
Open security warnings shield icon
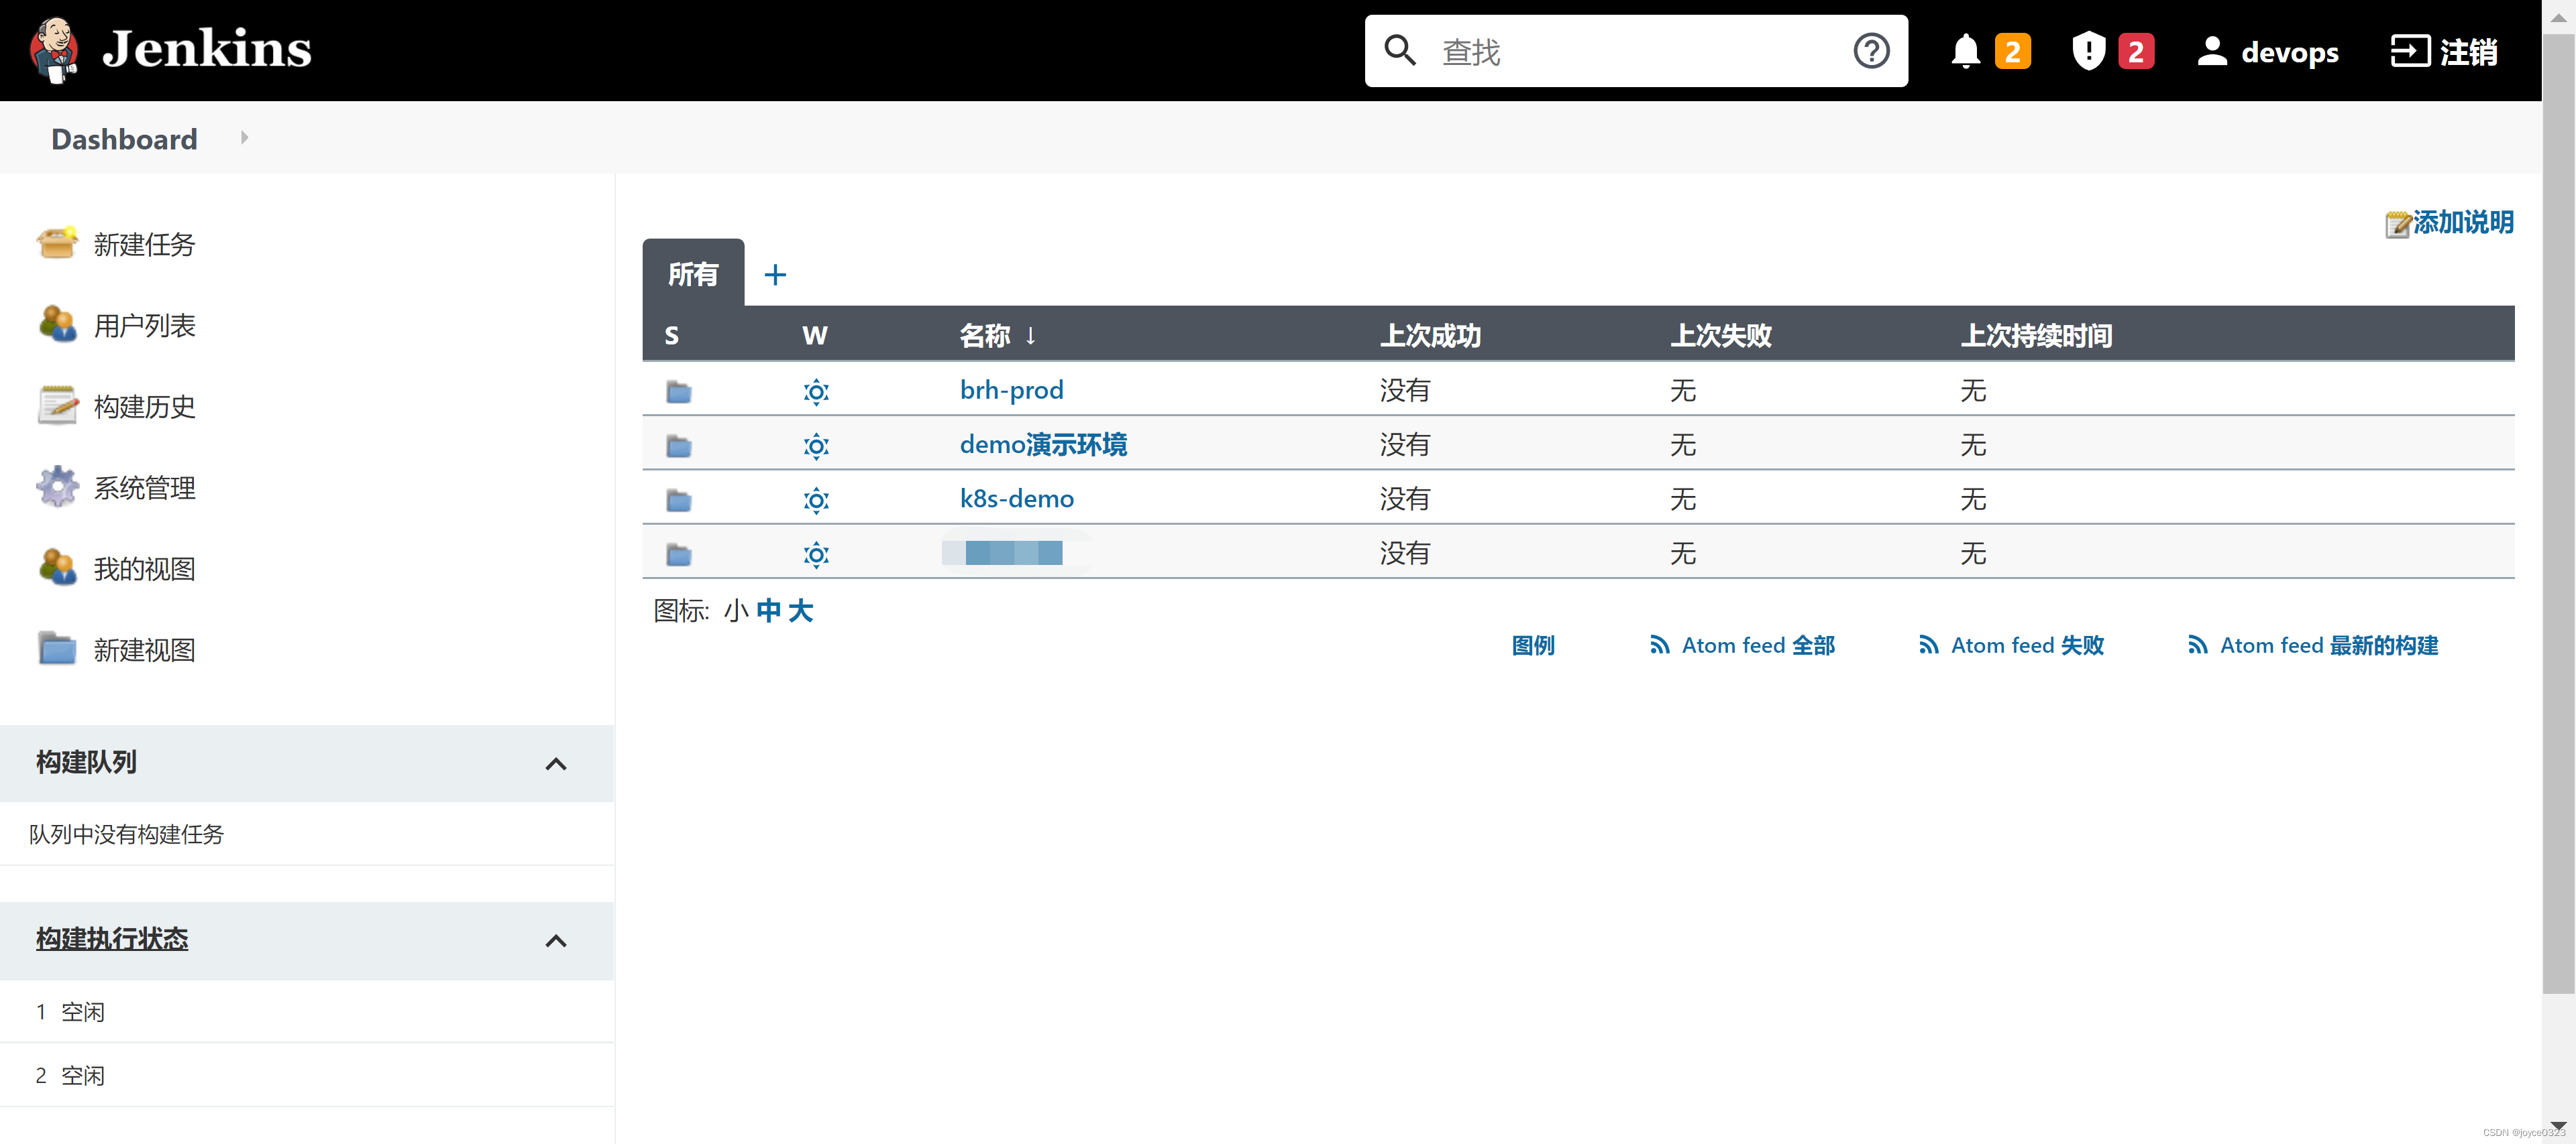2088,51
